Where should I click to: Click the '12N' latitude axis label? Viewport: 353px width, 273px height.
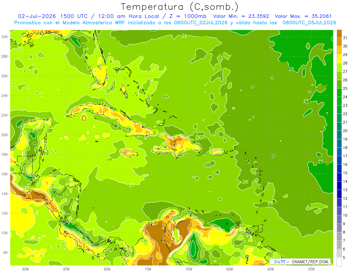pyautogui.click(x=4, y=213)
